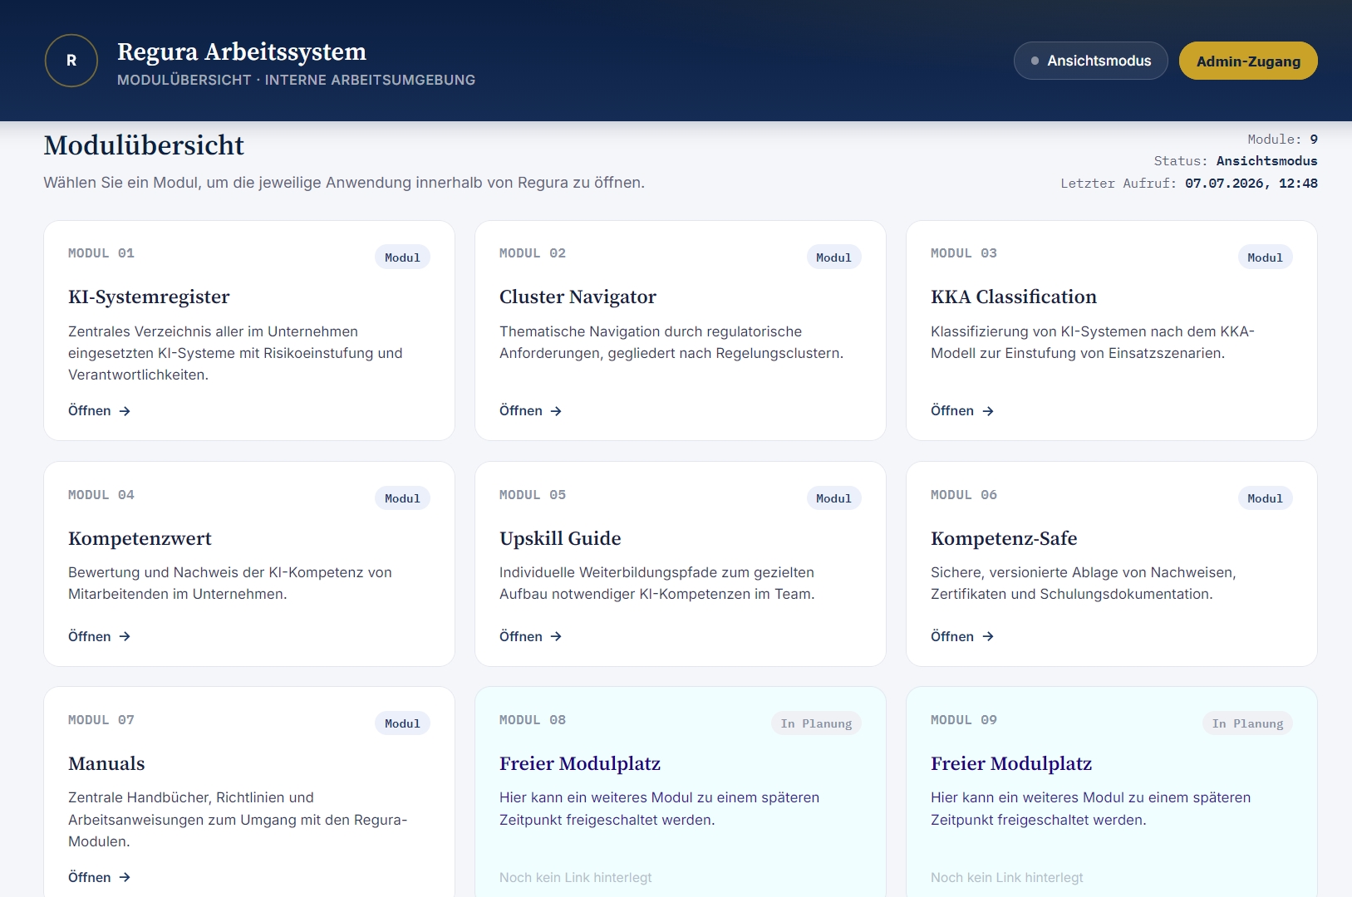Click the In Planung badge in Modul 09
Viewport: 1352px width, 897px height.
coord(1247,723)
